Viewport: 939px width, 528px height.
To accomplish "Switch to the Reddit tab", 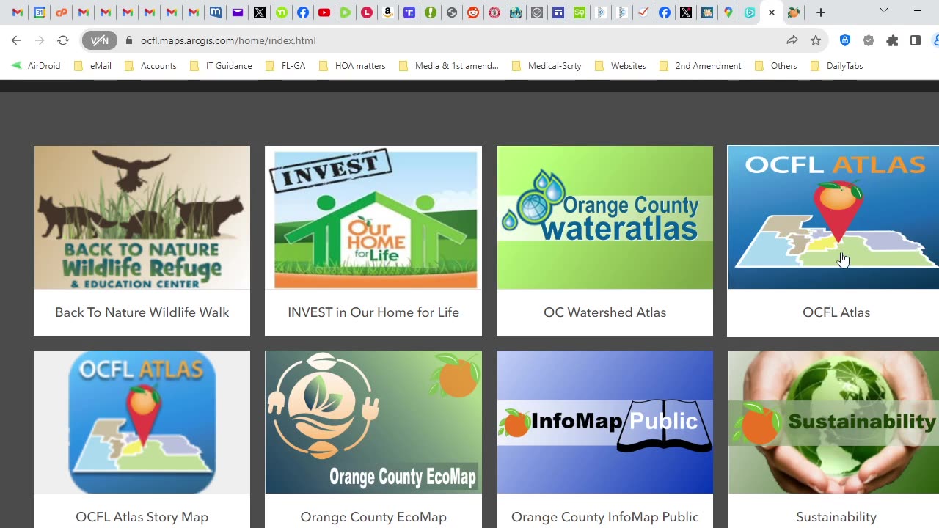I will (473, 12).
